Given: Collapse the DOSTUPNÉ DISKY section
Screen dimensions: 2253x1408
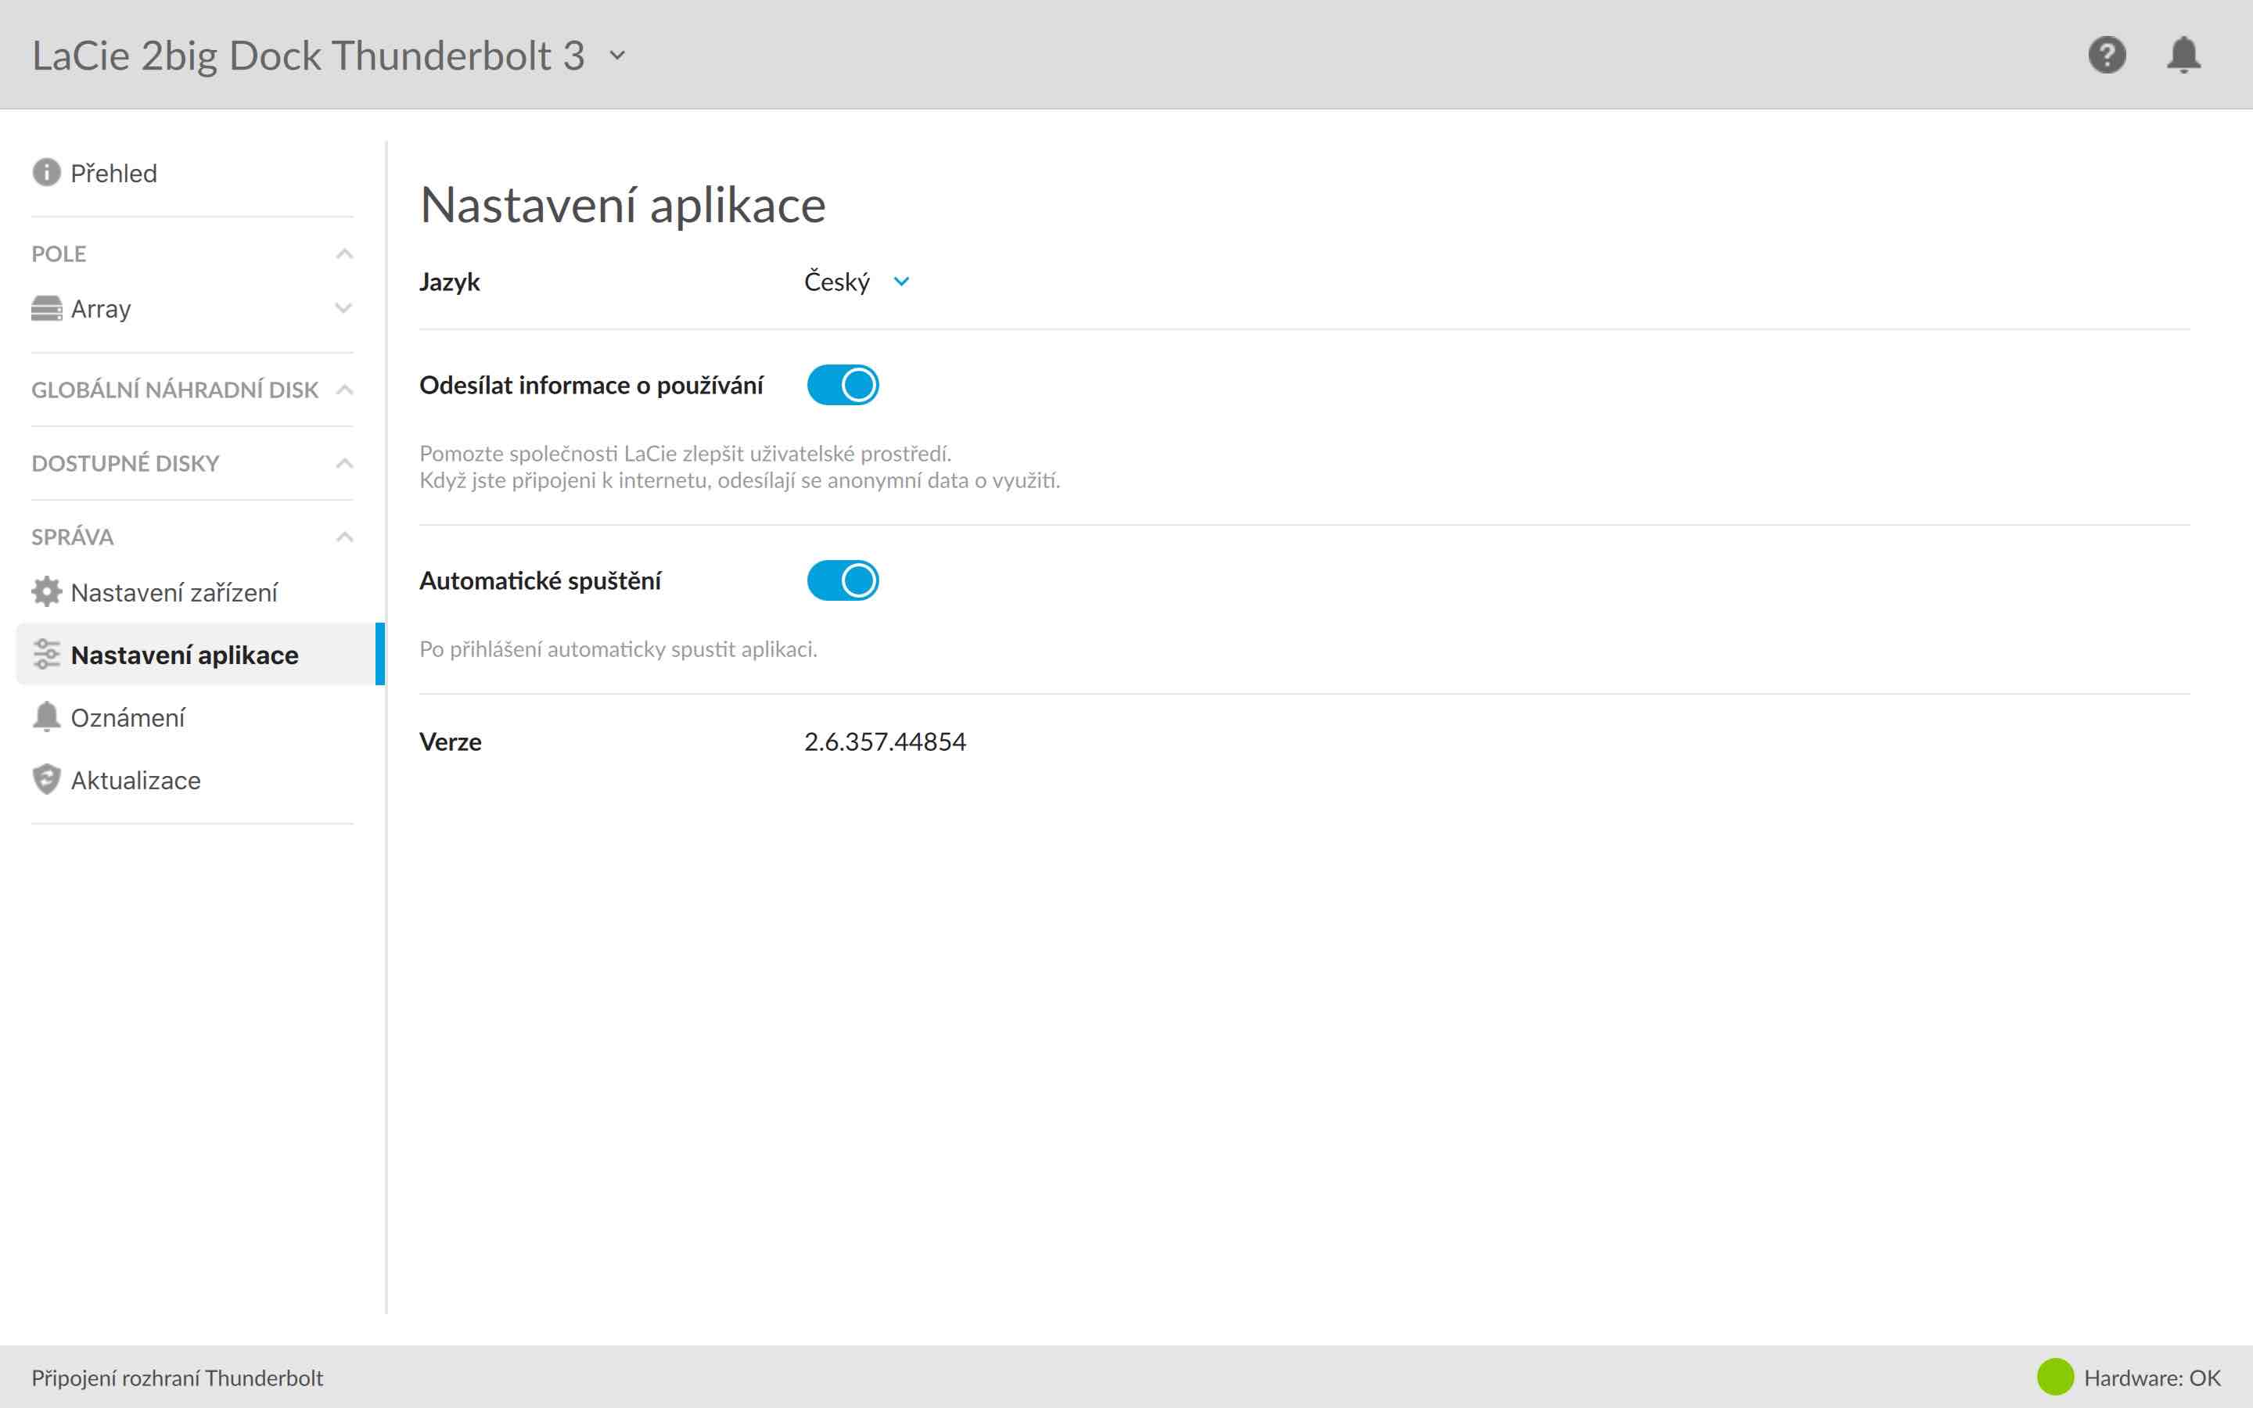Looking at the screenshot, I should coord(344,463).
